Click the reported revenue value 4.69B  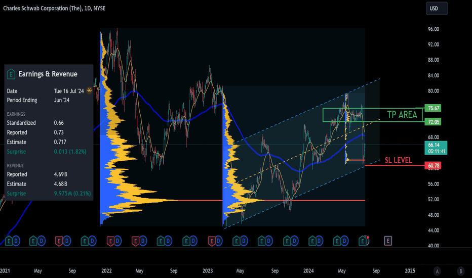(x=60, y=174)
